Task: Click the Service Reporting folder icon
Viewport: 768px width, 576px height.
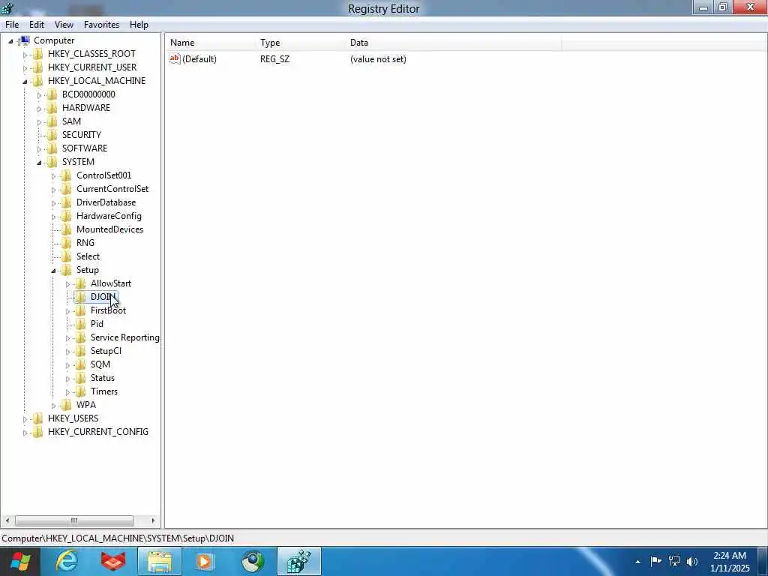Action: coord(80,337)
